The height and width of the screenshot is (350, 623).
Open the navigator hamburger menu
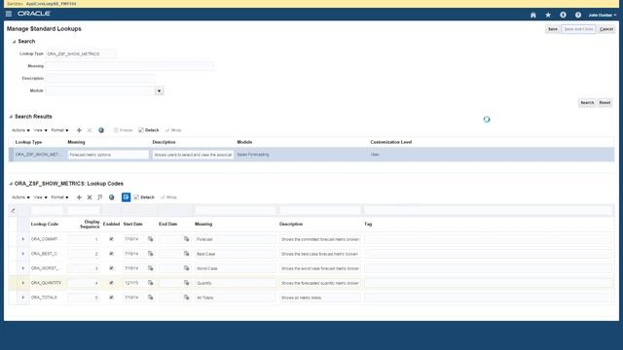click(9, 14)
